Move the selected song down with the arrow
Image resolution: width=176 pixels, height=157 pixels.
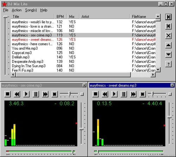[168, 55]
